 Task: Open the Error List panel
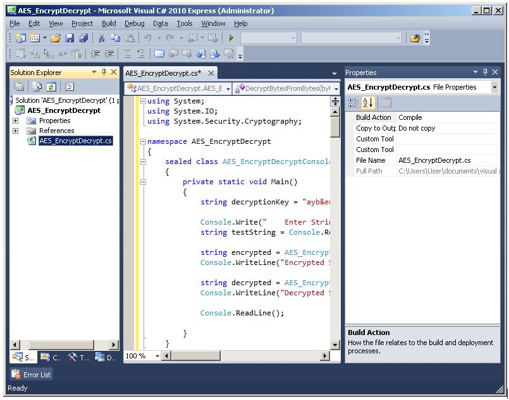31,375
